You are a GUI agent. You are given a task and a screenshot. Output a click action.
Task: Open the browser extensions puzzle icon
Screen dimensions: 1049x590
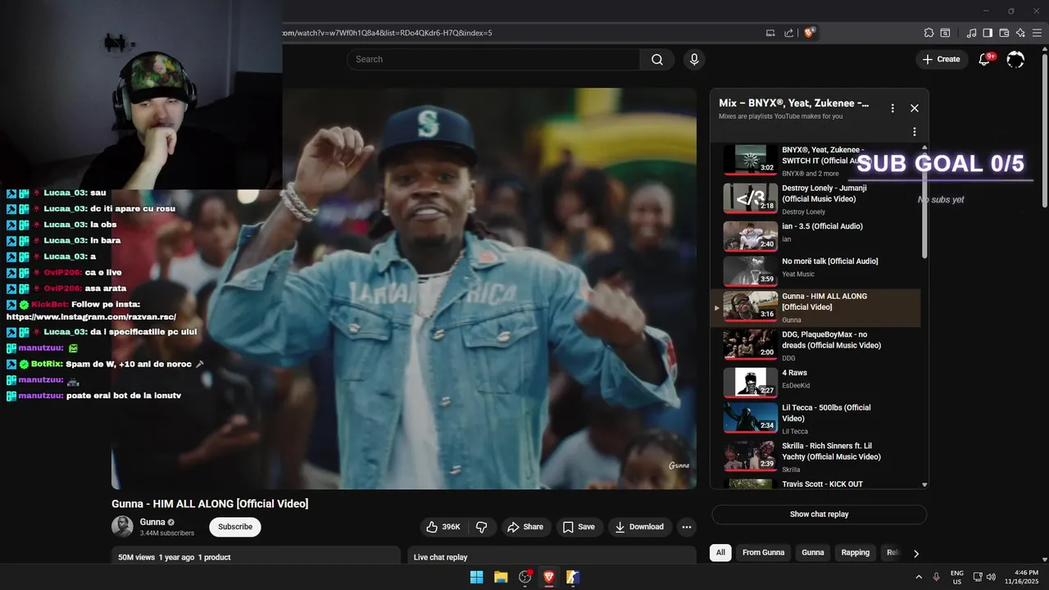pos(929,33)
